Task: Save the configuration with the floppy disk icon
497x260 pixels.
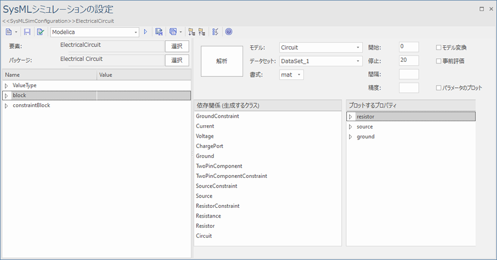Action: click(27, 32)
